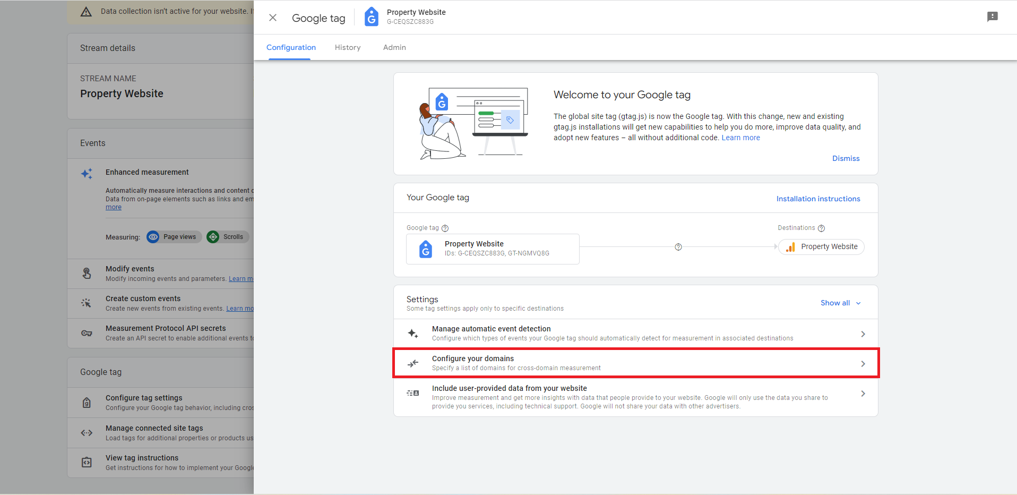Open Manage automatic event detection
This screenshot has width=1017, height=495.
pyautogui.click(x=635, y=334)
